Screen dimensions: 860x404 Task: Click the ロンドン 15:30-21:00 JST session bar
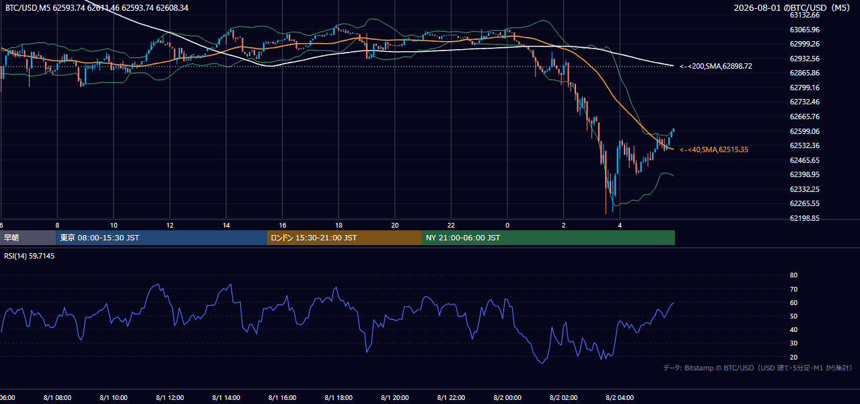coord(345,238)
